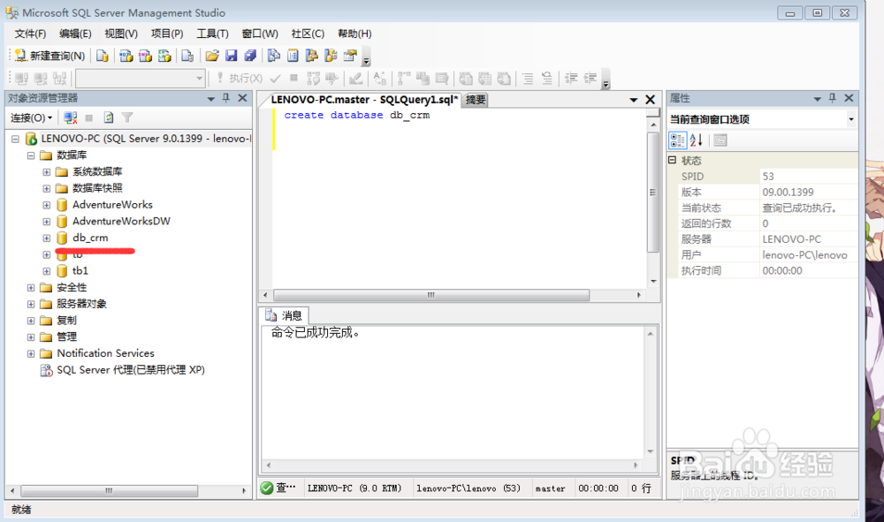Show Object Explorer via toolbar icon
The width and height of the screenshot is (884, 522).
click(312, 55)
